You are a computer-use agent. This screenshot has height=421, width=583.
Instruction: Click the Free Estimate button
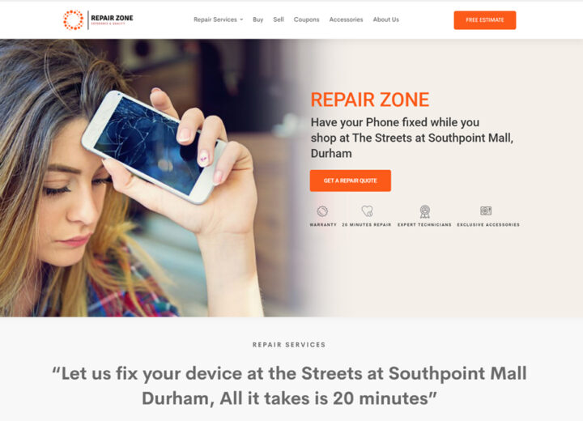484,20
